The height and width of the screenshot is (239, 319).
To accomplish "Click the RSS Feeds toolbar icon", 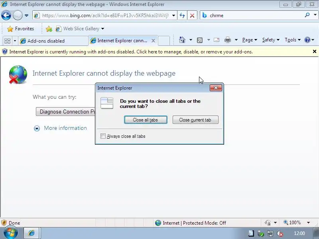I will coord(200,40).
